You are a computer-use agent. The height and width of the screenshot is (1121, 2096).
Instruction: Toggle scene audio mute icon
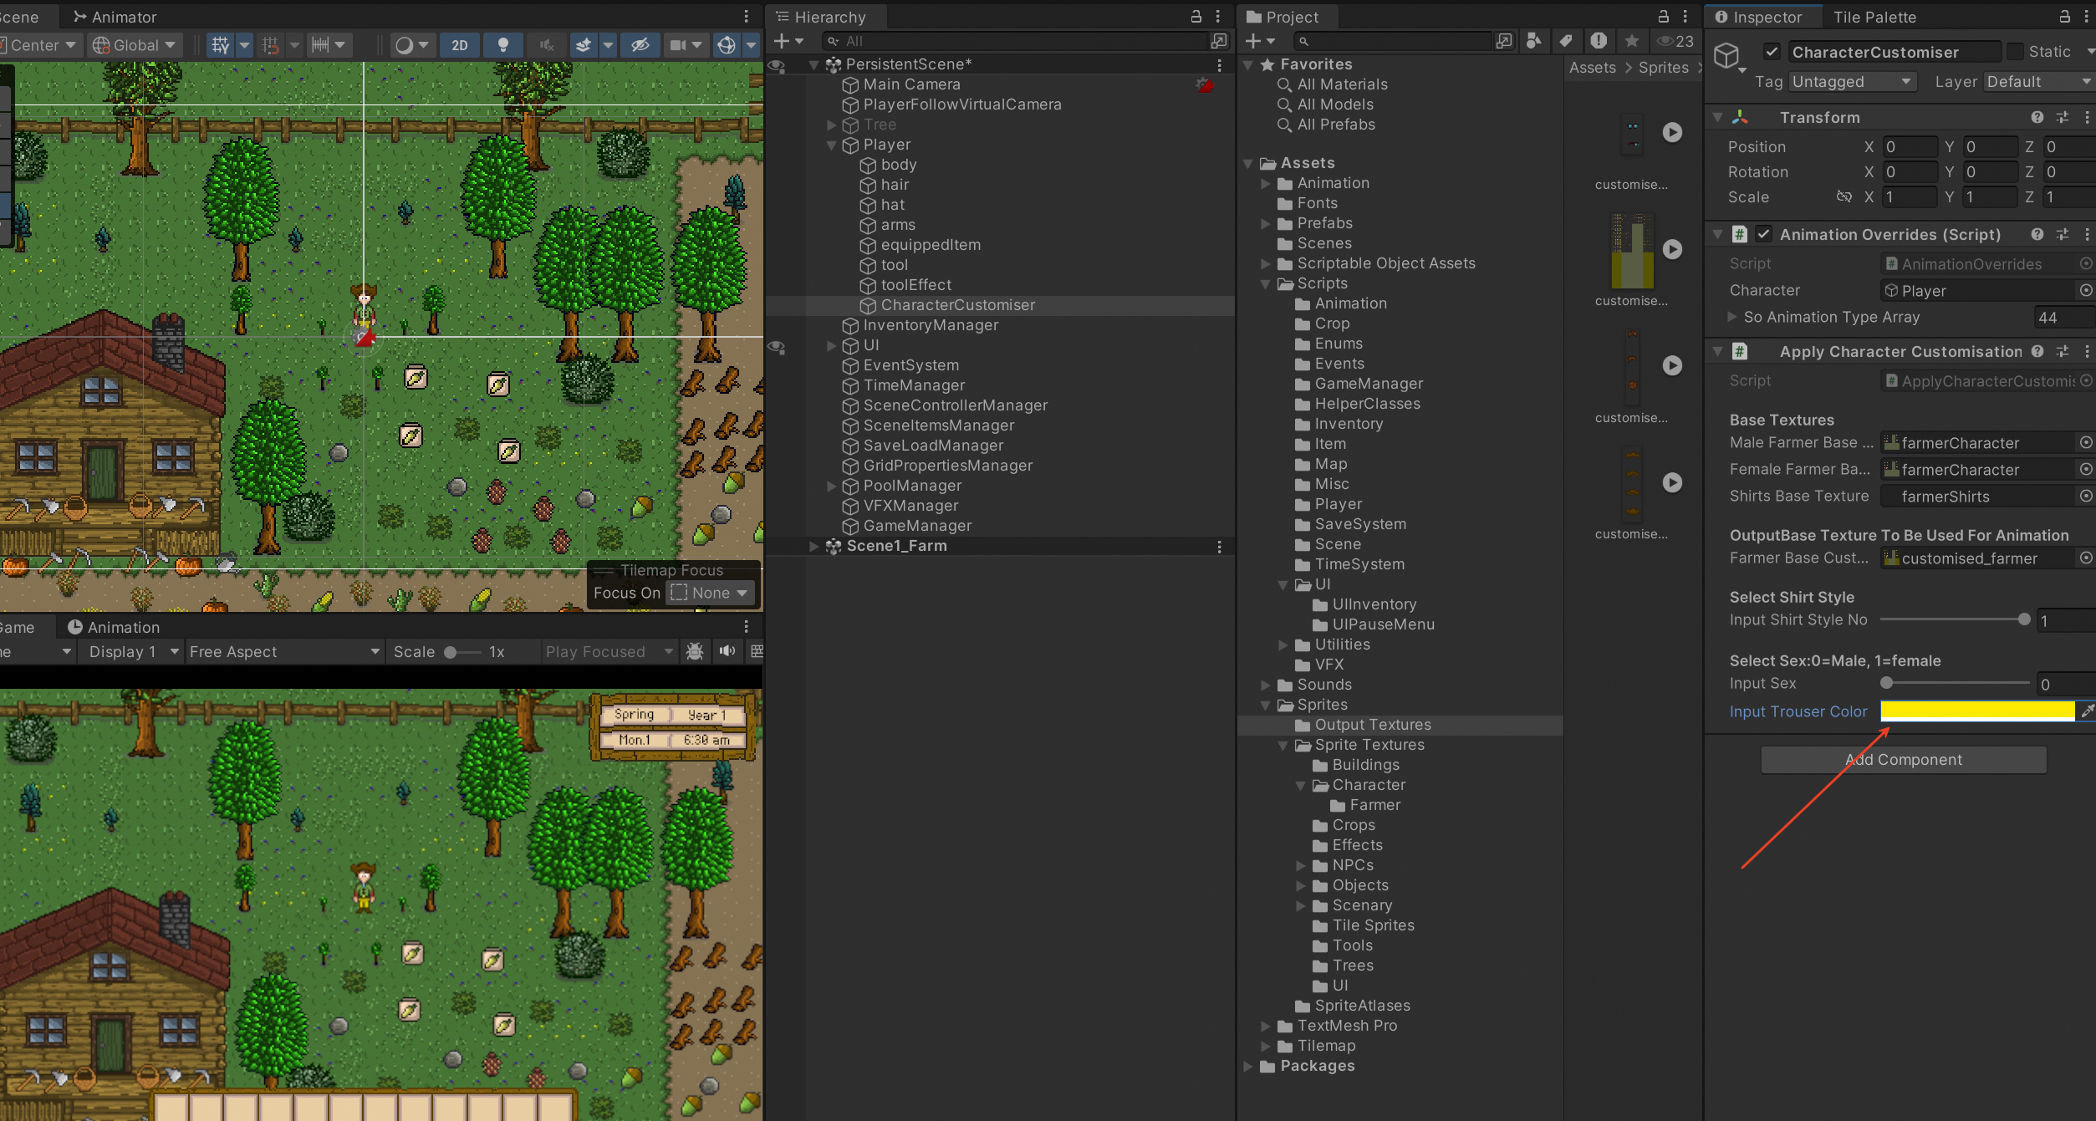[547, 45]
